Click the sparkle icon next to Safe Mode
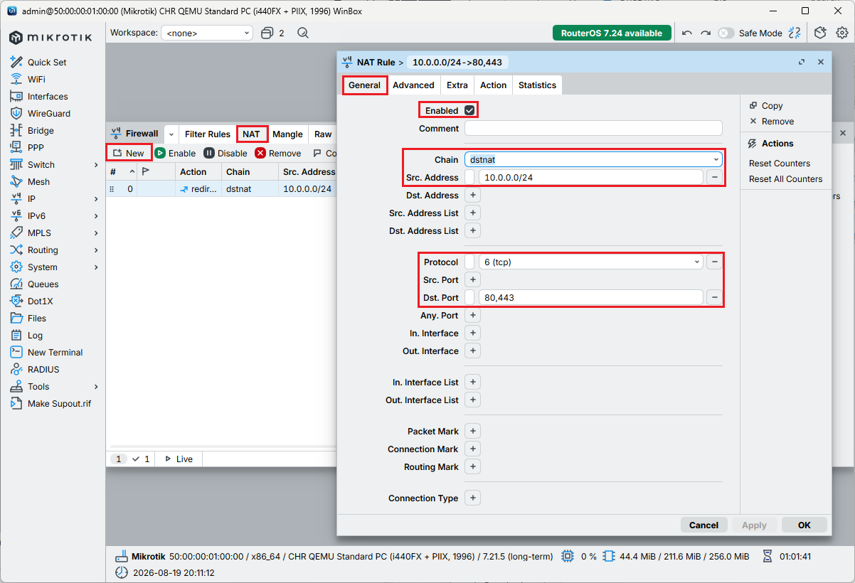 click(795, 33)
